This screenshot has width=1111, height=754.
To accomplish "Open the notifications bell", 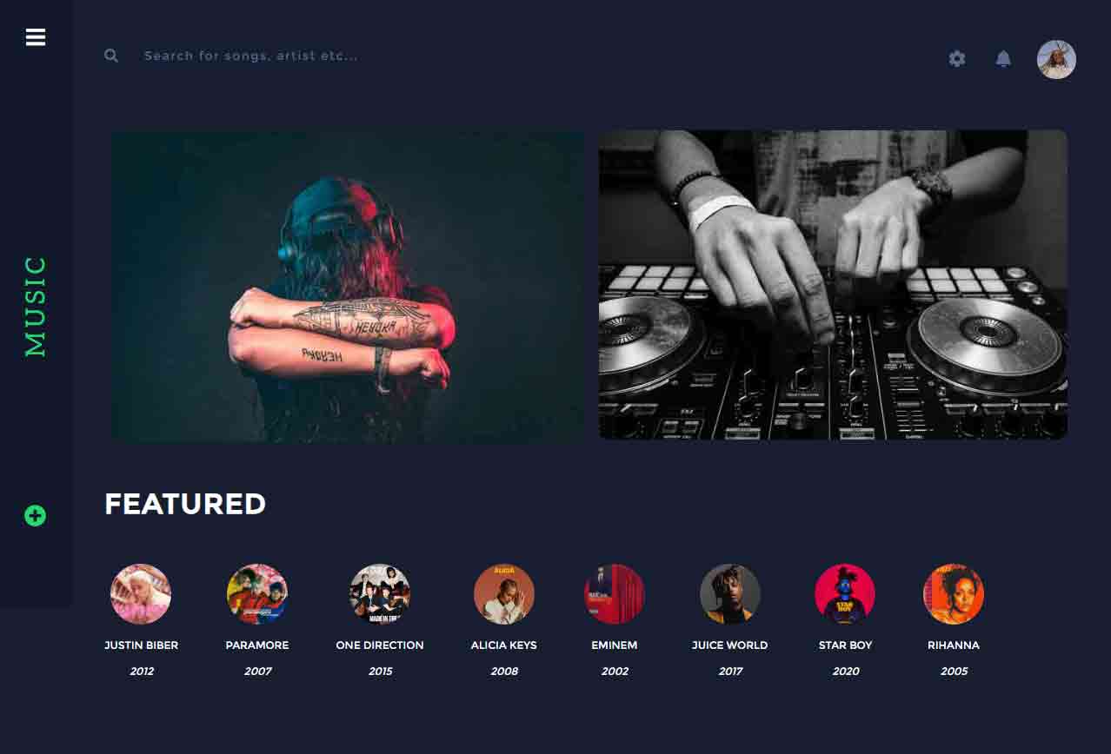I will 1003,59.
